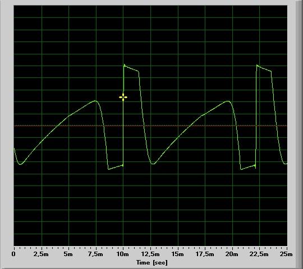Image resolution: width=303 pixels, height=269 pixels.
Task: Click the 20m time axis label
Action: (232, 254)
